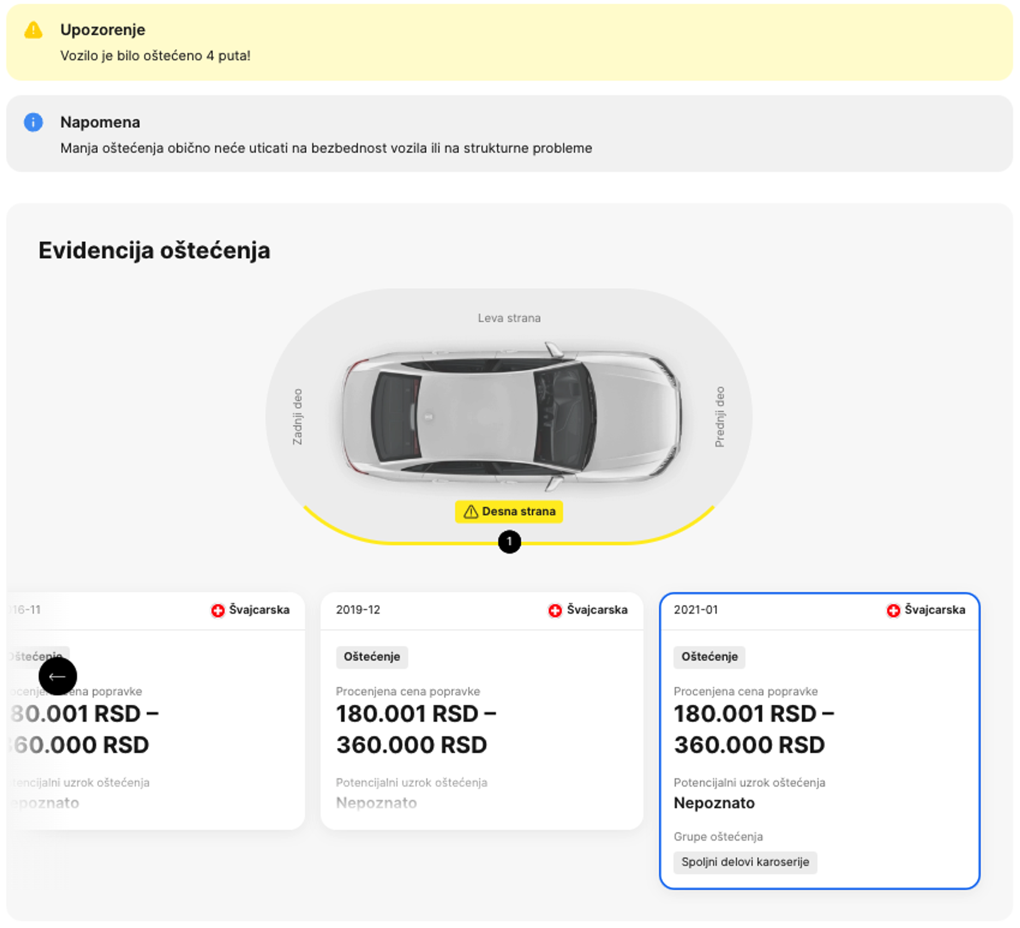Click the Upozorenje warning banner title
The height and width of the screenshot is (928, 1020).
[x=103, y=30]
